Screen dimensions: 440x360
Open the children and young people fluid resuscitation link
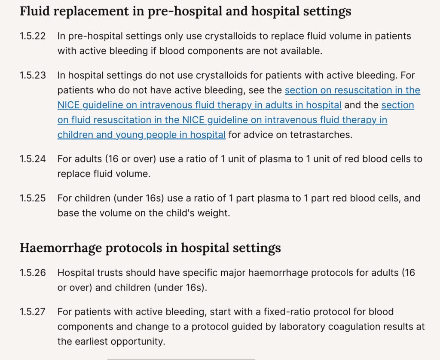click(222, 120)
